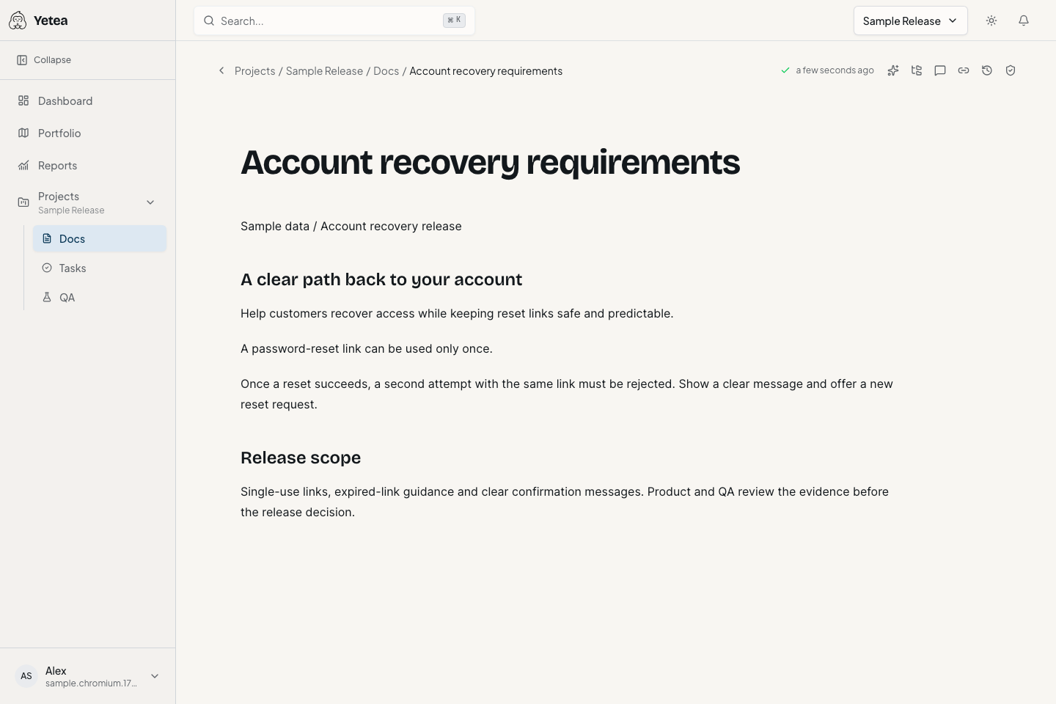Click the Yetea logo icon

(18, 21)
